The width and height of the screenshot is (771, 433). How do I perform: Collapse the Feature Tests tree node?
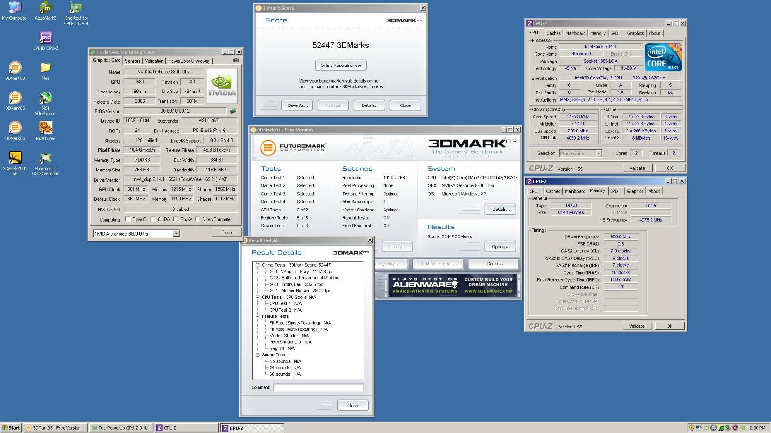pyautogui.click(x=257, y=316)
